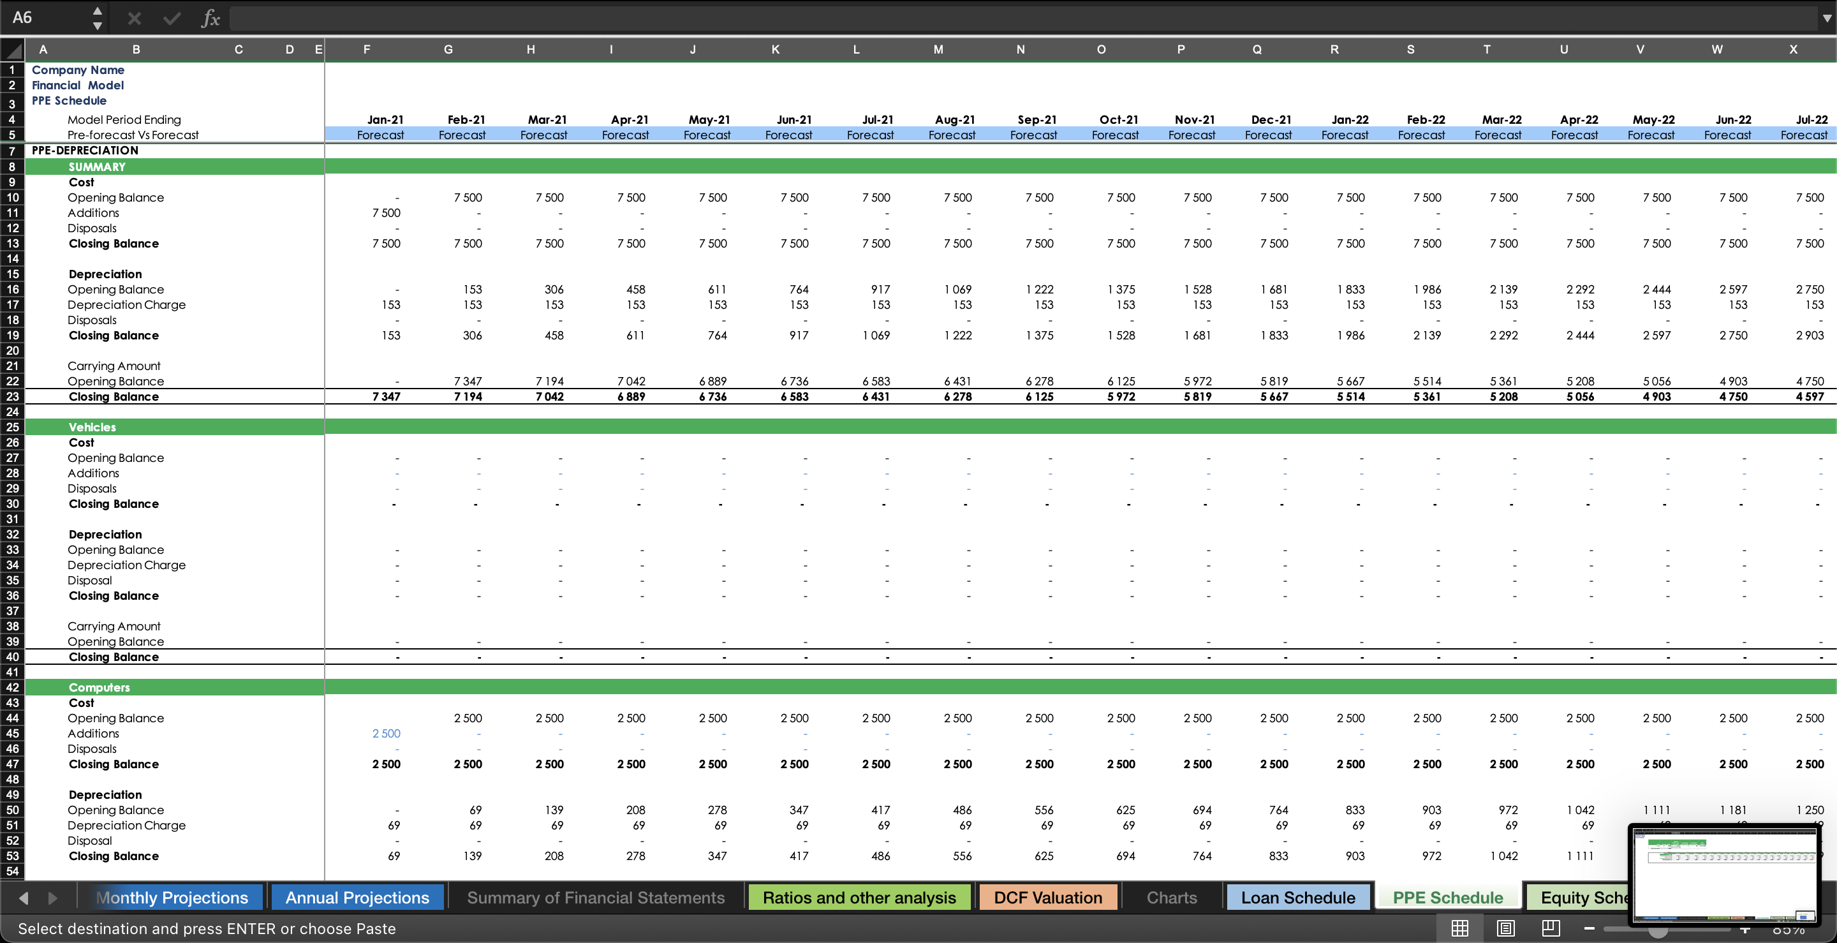Click Pre-forecast Vs Forecast label
Image resolution: width=1837 pixels, height=943 pixels.
pyautogui.click(x=133, y=135)
